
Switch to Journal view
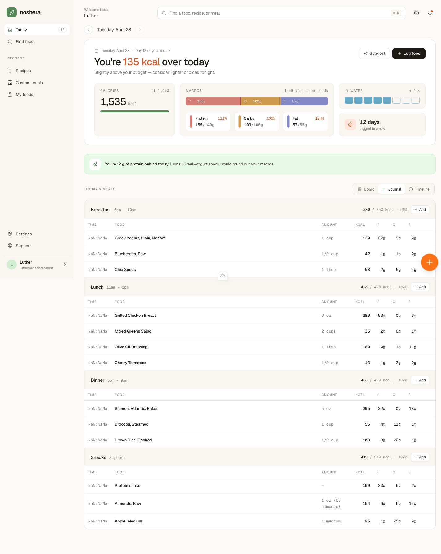point(391,189)
